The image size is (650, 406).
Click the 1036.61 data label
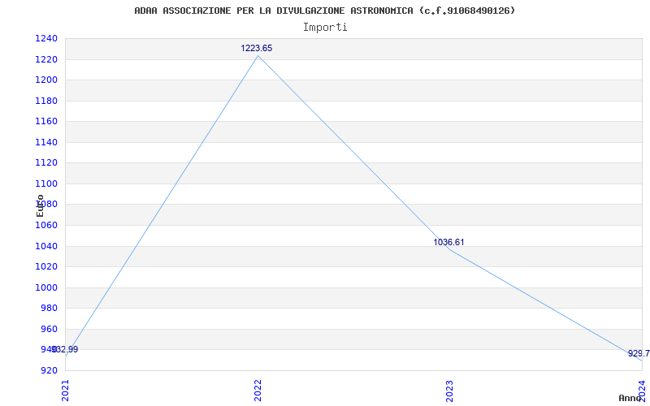pyautogui.click(x=449, y=242)
